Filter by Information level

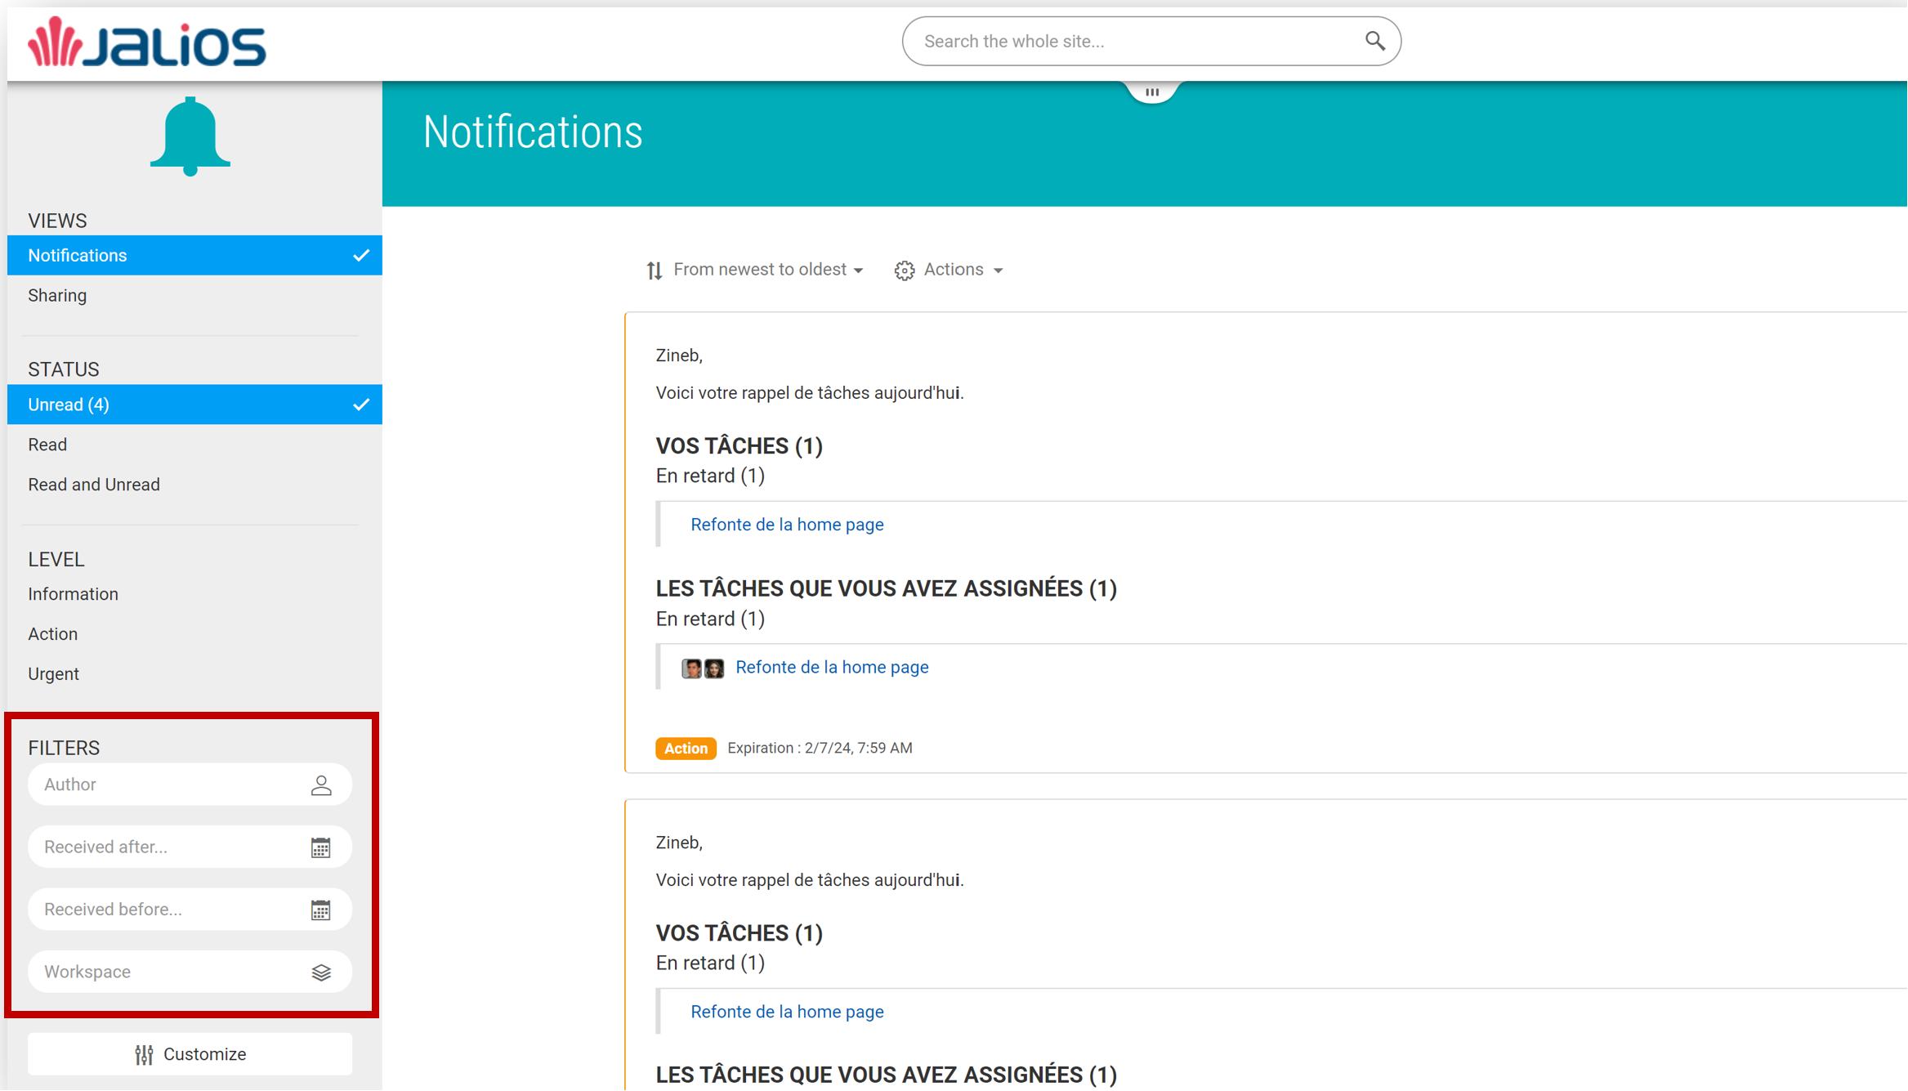coord(194,594)
